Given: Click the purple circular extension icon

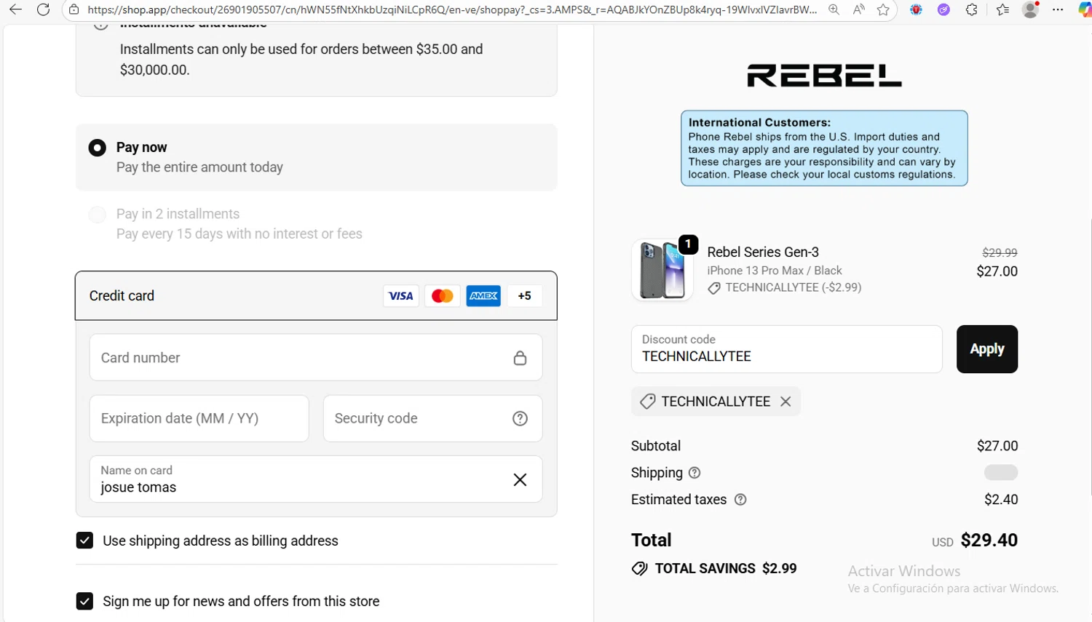Looking at the screenshot, I should click(x=943, y=9).
